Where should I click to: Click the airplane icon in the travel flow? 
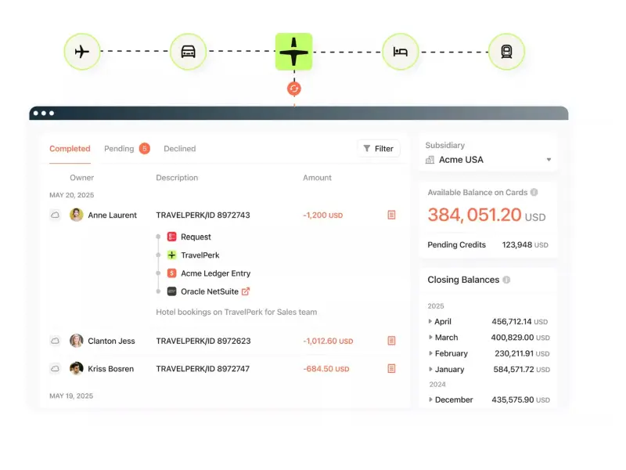(82, 52)
